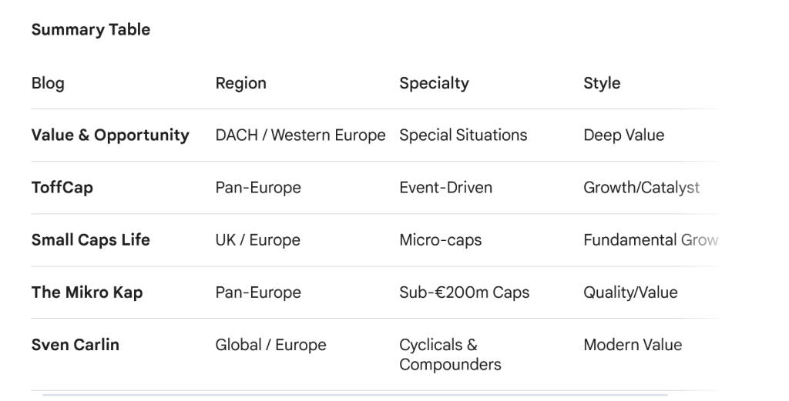Select the Sven Carlin blog name
Viewport: 789px width, 401px height.
coord(75,345)
